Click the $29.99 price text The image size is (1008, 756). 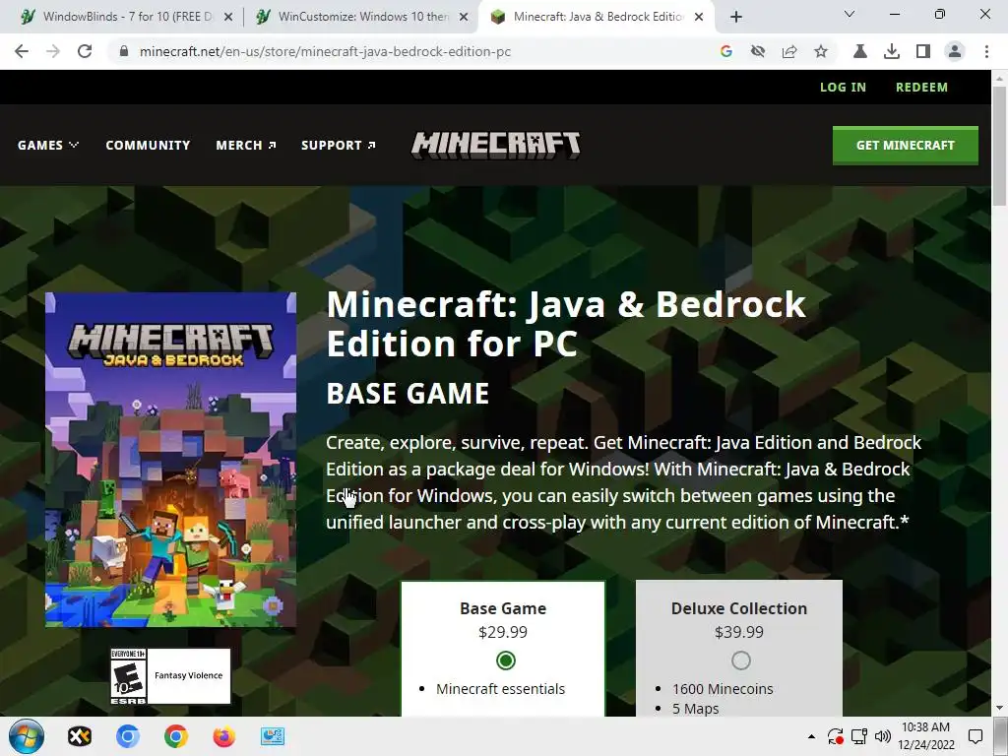[503, 633]
